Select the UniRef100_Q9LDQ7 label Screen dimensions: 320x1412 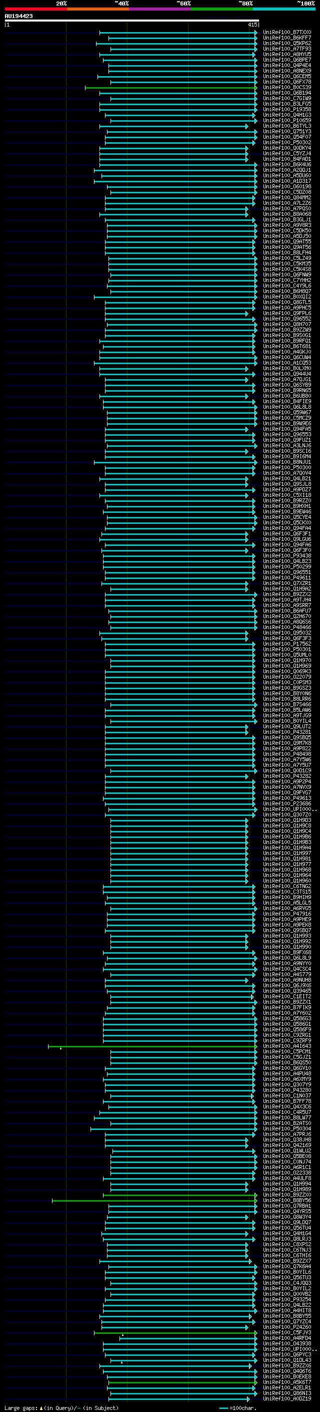click(x=286, y=1222)
